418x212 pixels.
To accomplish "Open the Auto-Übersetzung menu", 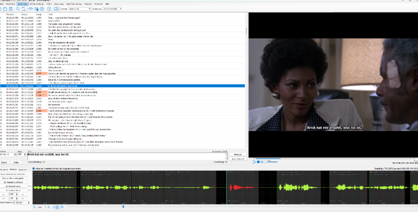I will coord(74,4).
